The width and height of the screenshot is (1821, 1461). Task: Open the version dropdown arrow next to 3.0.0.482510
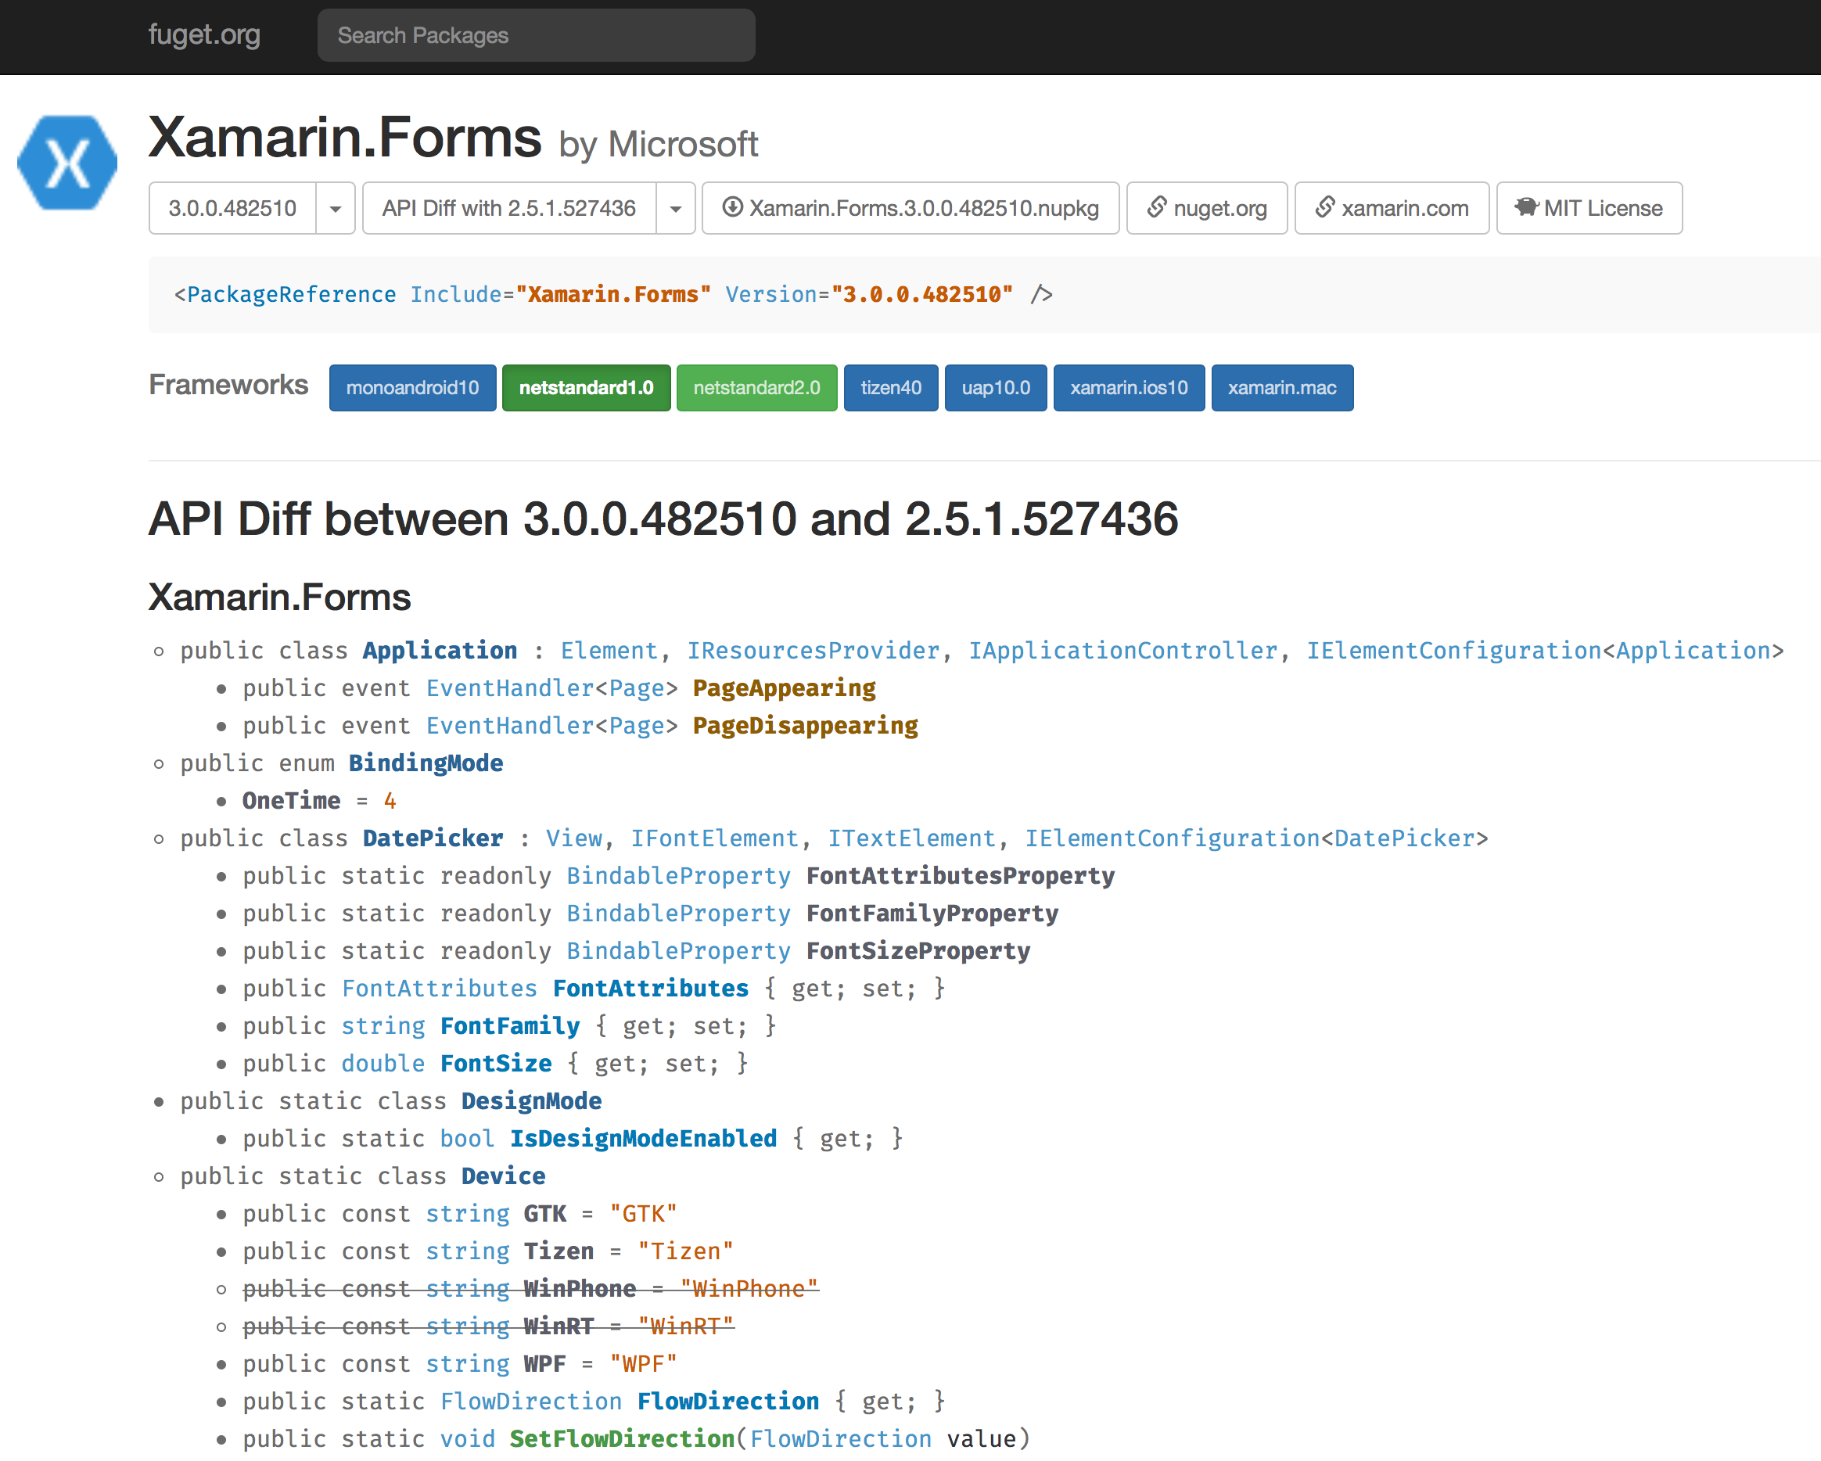click(x=336, y=208)
